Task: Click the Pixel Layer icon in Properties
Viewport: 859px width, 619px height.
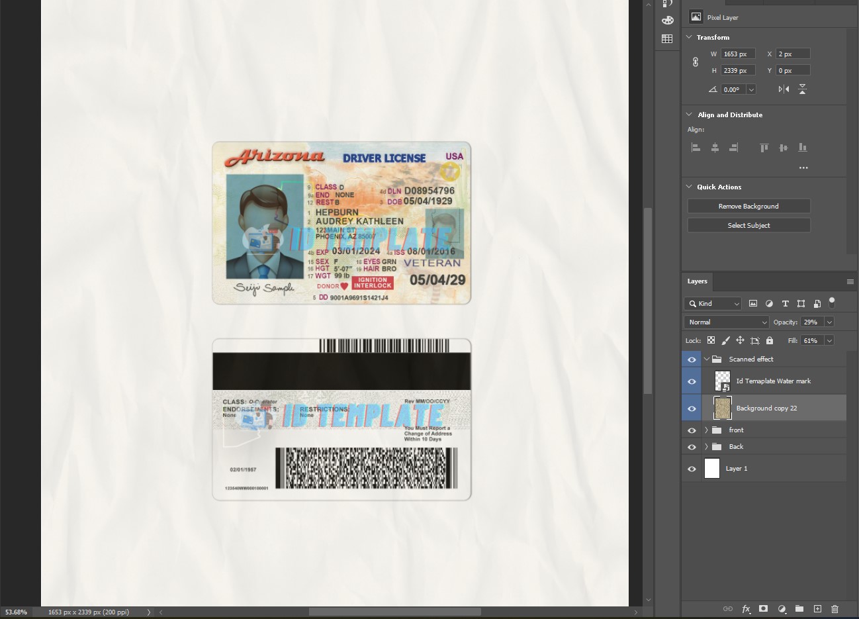Action: 696,17
